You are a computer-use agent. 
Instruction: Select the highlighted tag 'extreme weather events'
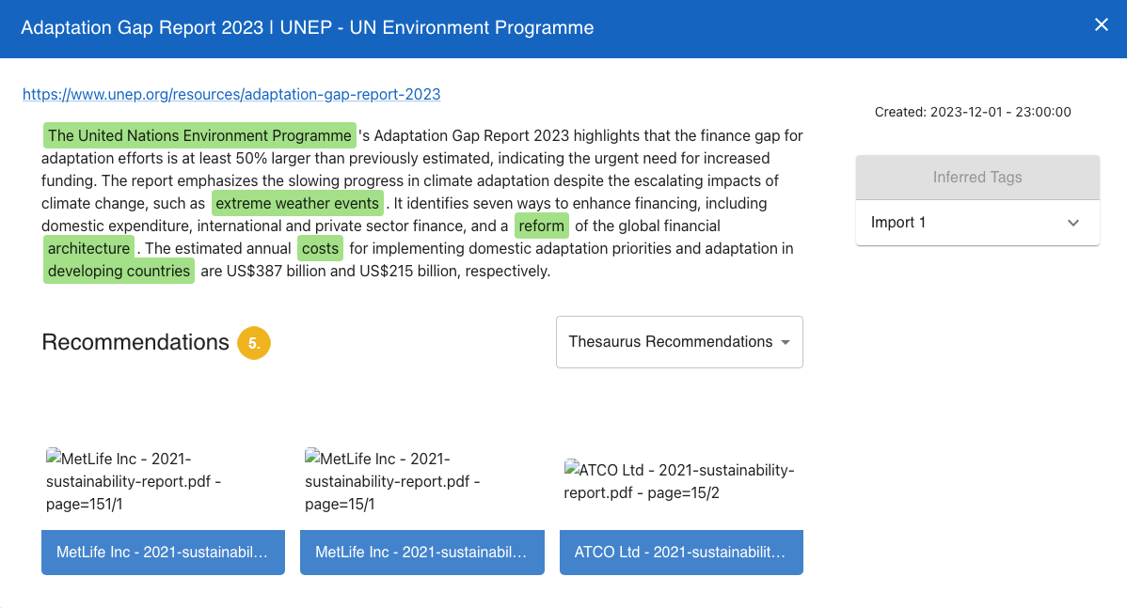pyautogui.click(x=297, y=203)
